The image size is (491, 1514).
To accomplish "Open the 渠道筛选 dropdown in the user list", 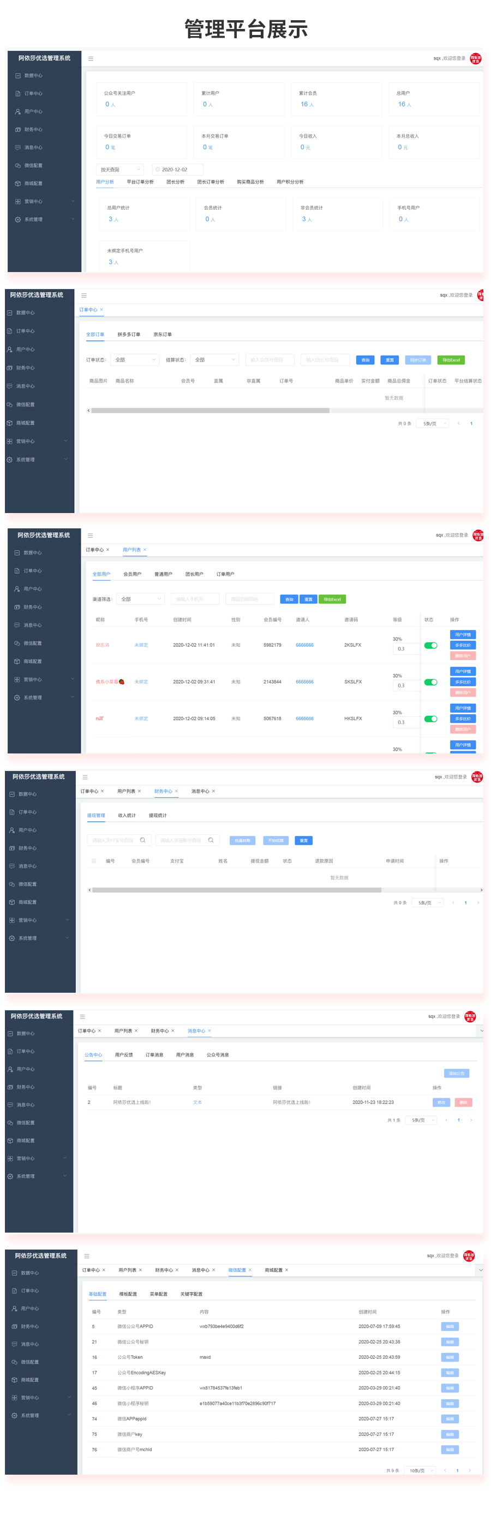I will point(140,599).
